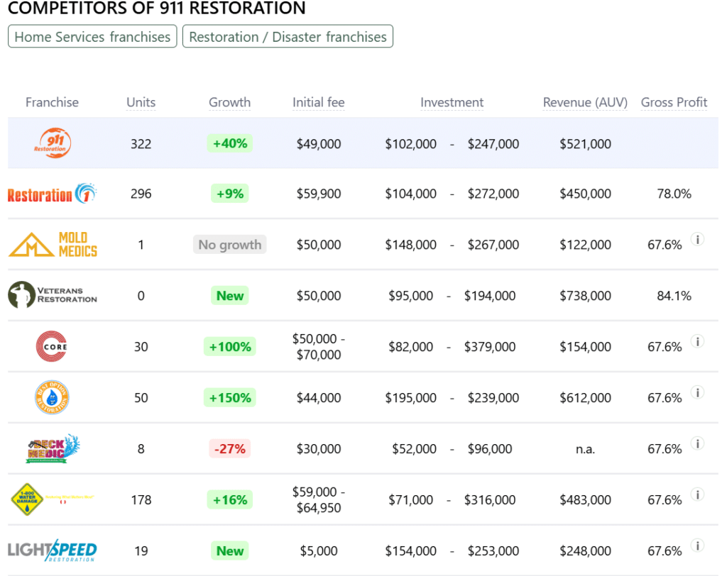The height and width of the screenshot is (576, 727).
Task: Open the CORE franchise logo
Action: 52,346
